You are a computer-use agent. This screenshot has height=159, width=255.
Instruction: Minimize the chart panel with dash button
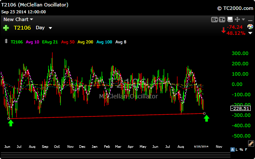250,21
